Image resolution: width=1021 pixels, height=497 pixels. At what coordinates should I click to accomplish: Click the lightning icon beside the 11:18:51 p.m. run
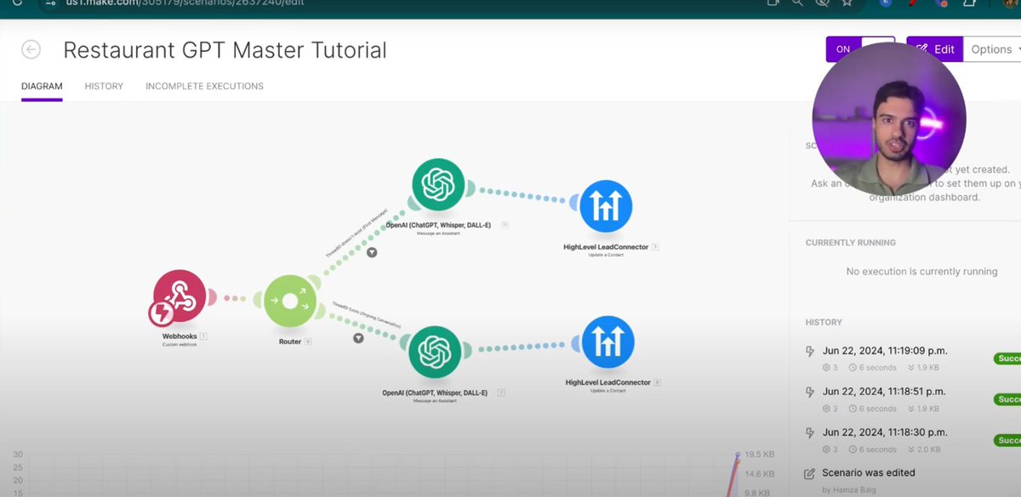point(810,392)
